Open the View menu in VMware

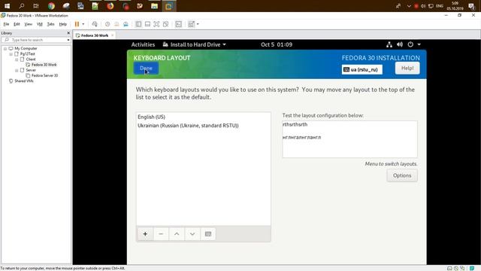pyautogui.click(x=29, y=24)
